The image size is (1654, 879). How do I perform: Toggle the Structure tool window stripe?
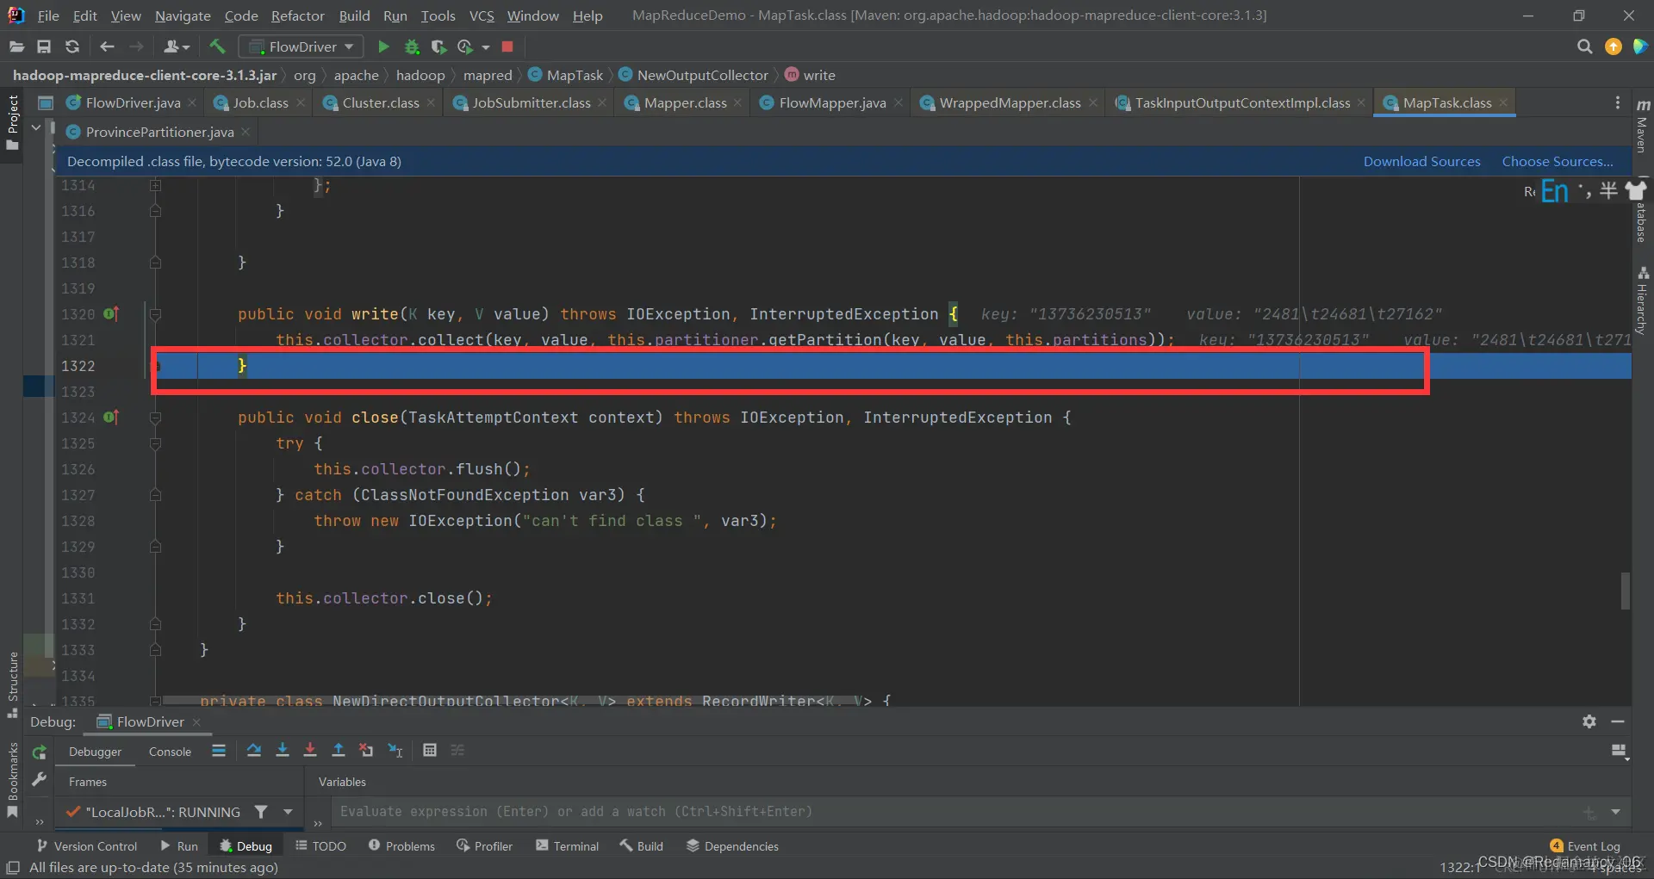(13, 684)
